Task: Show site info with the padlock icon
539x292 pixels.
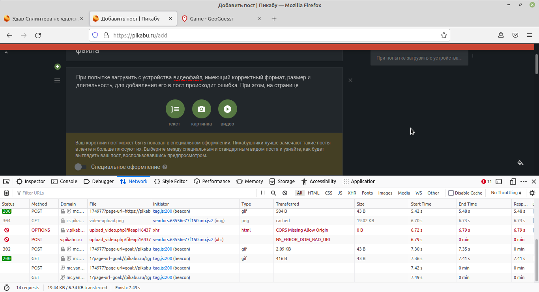Action: tap(106, 35)
